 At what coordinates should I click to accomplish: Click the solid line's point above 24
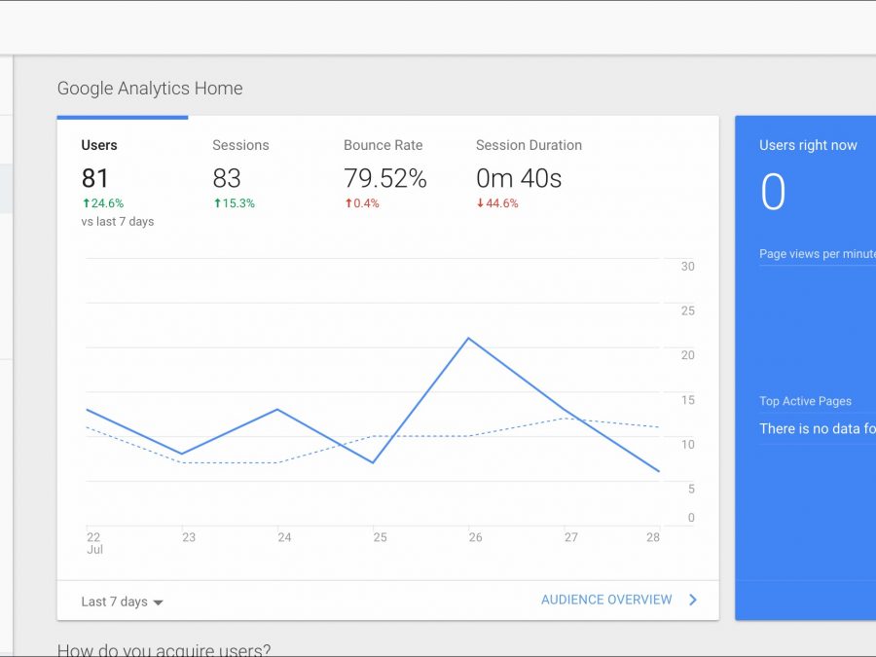(x=278, y=410)
